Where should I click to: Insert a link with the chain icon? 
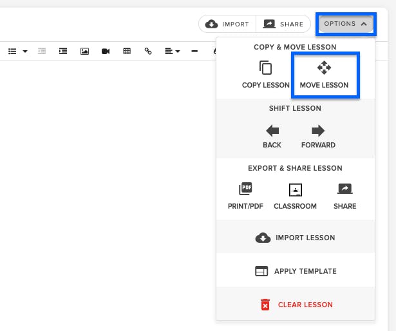[x=148, y=52]
